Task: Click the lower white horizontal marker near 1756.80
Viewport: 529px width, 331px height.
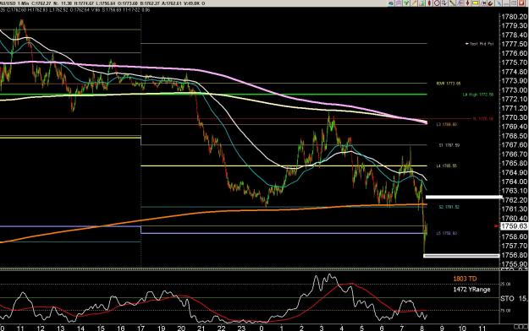Action: tap(461, 256)
